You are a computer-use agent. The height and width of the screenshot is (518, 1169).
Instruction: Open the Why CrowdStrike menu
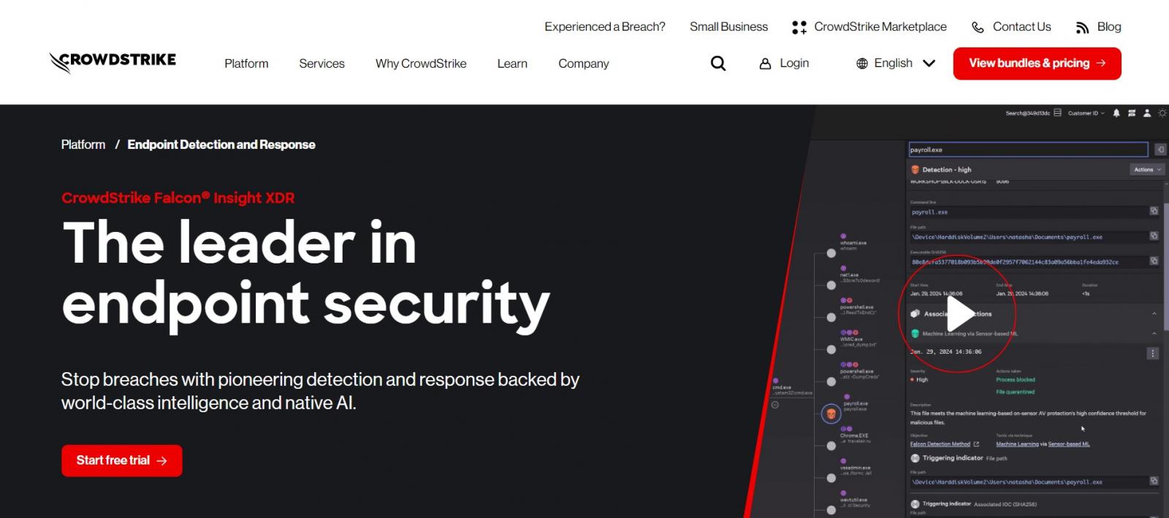(421, 63)
